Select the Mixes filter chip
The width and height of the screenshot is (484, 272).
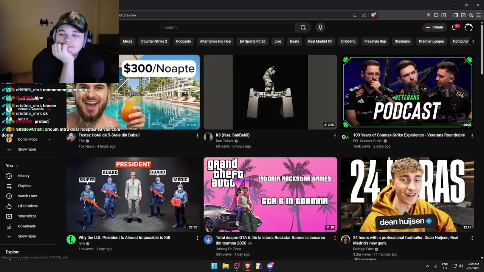click(127, 41)
